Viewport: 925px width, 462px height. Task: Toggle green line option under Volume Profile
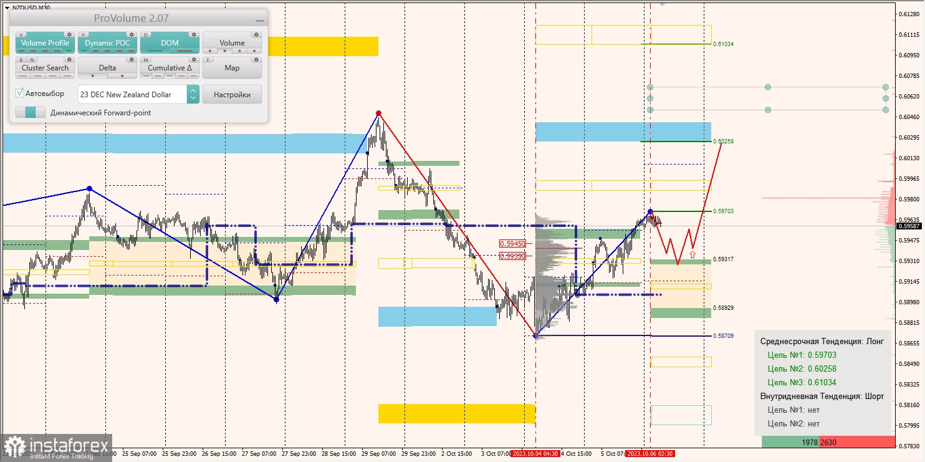point(69,51)
